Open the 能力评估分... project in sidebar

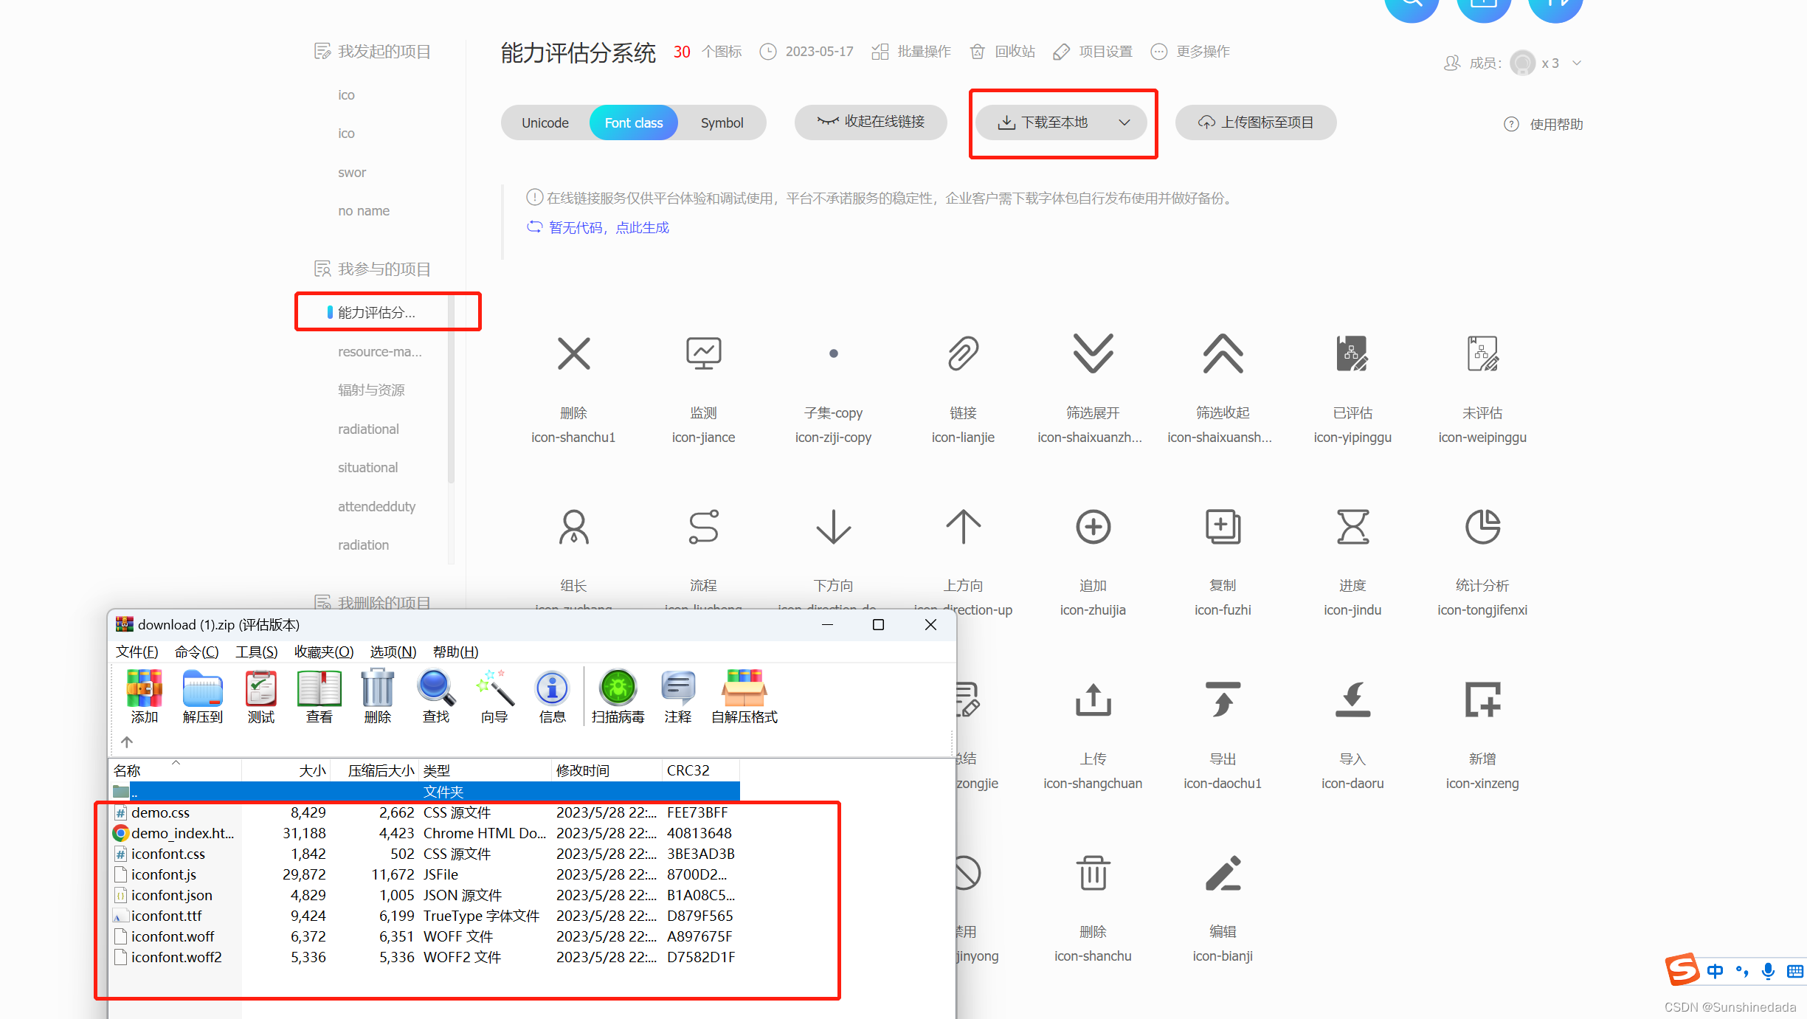[376, 312]
